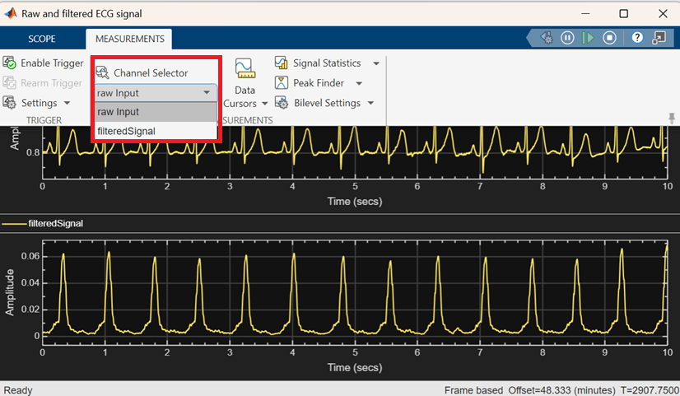Expand the Peak Finder dropdown arrow
Screen dimensions: 680x396
360,83
